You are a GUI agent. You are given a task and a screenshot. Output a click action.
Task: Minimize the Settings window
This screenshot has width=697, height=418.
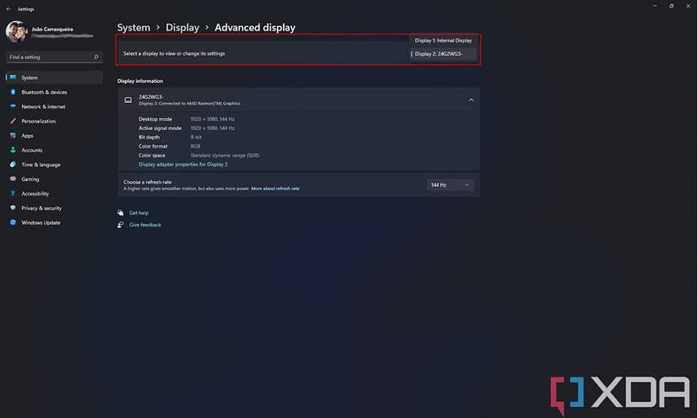point(655,6)
